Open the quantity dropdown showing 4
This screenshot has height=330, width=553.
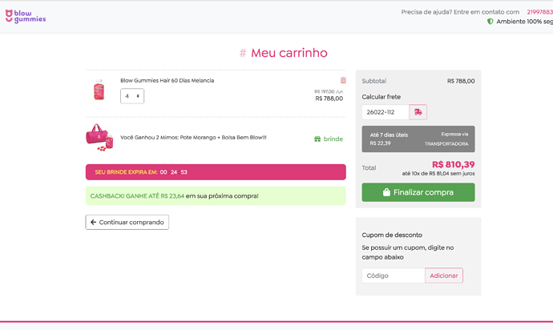point(132,96)
